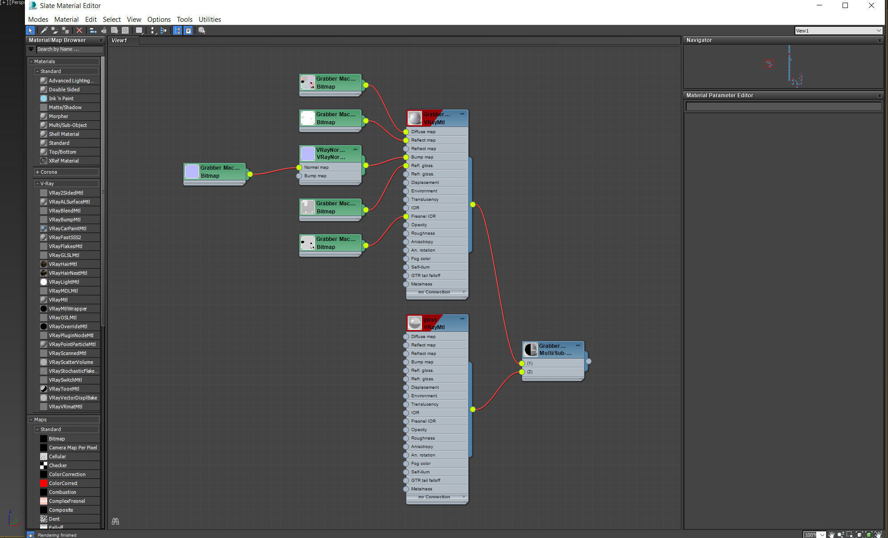Toggle Material/Map Navigator button
The image size is (888, 538).
177,30
